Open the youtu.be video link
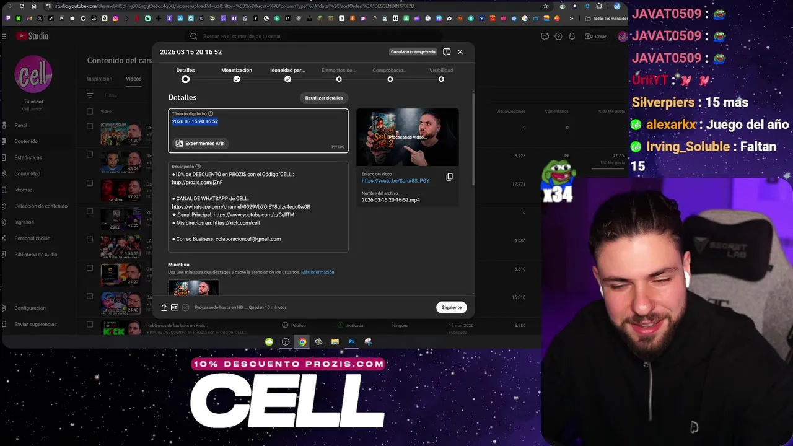Screen dimensions: 793x446 395,181
